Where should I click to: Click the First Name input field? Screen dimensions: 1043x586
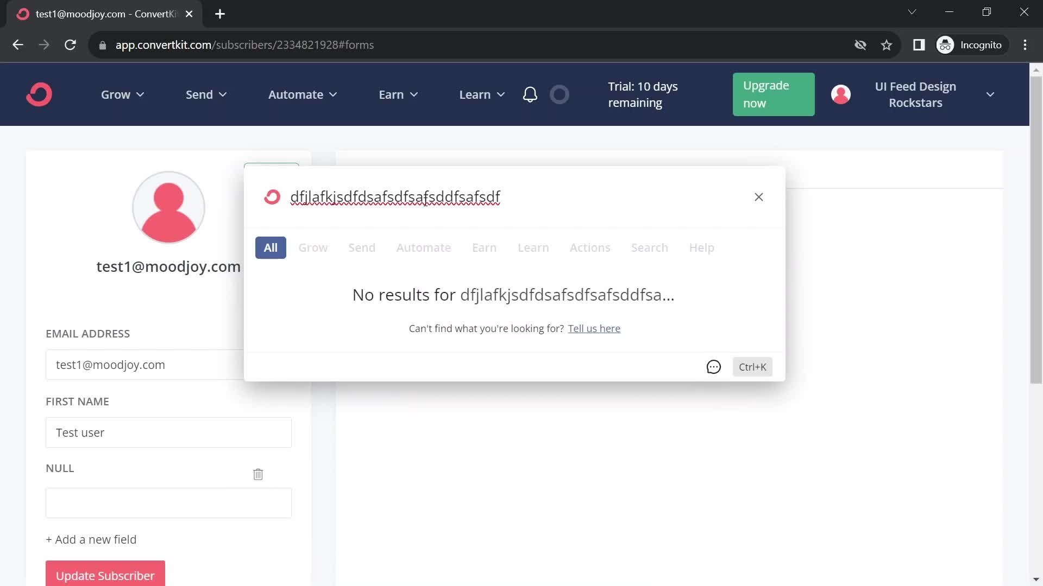coord(168,432)
